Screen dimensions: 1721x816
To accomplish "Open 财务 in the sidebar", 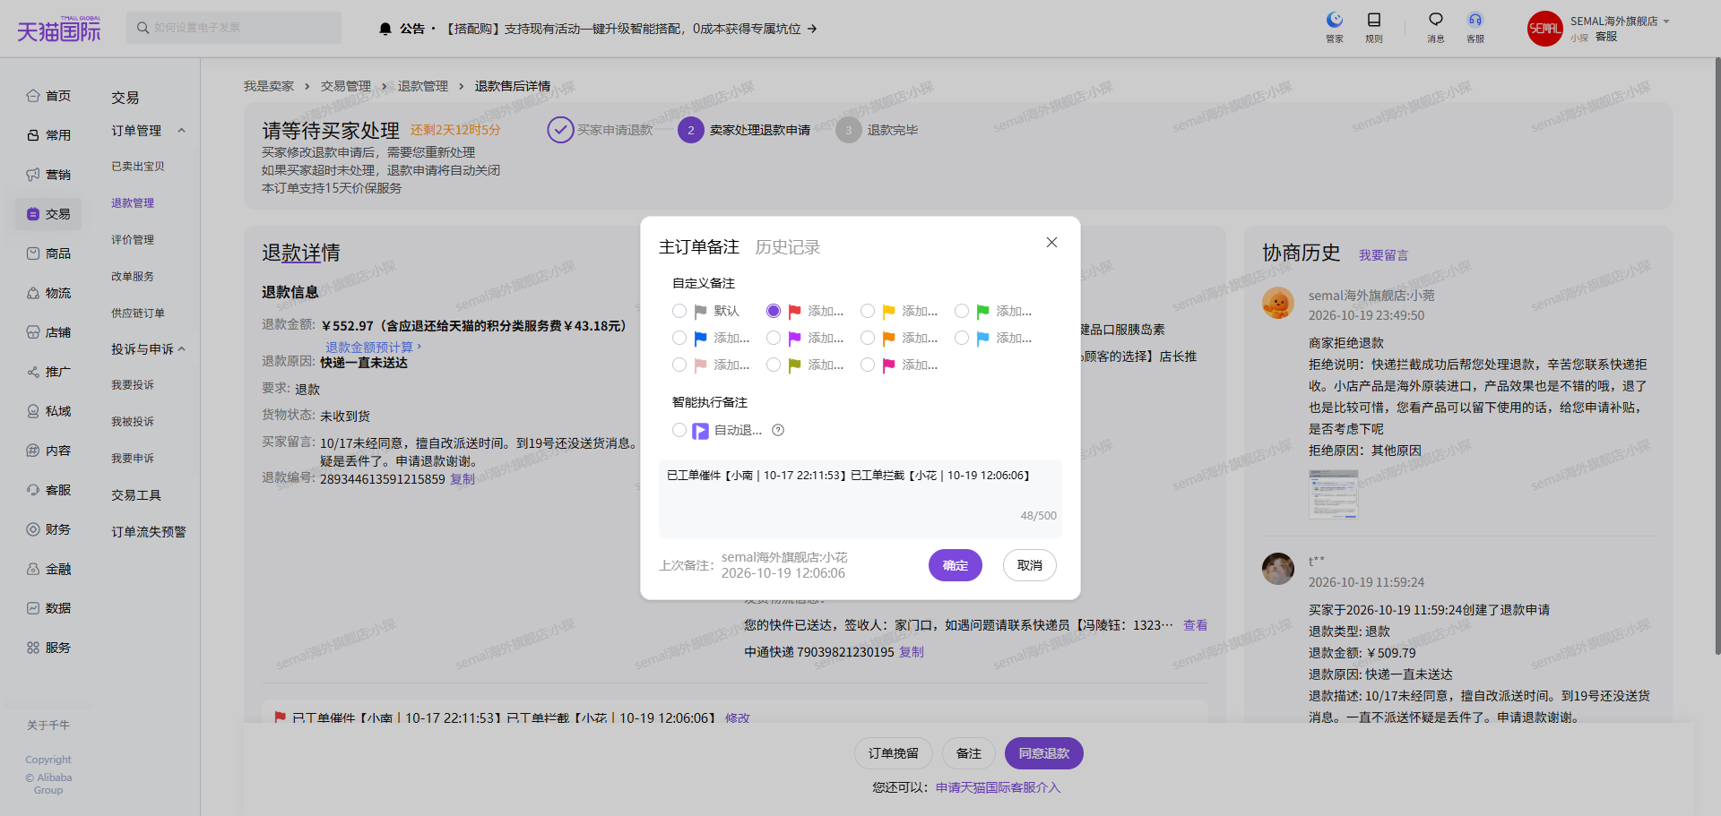I will pyautogui.click(x=48, y=529).
